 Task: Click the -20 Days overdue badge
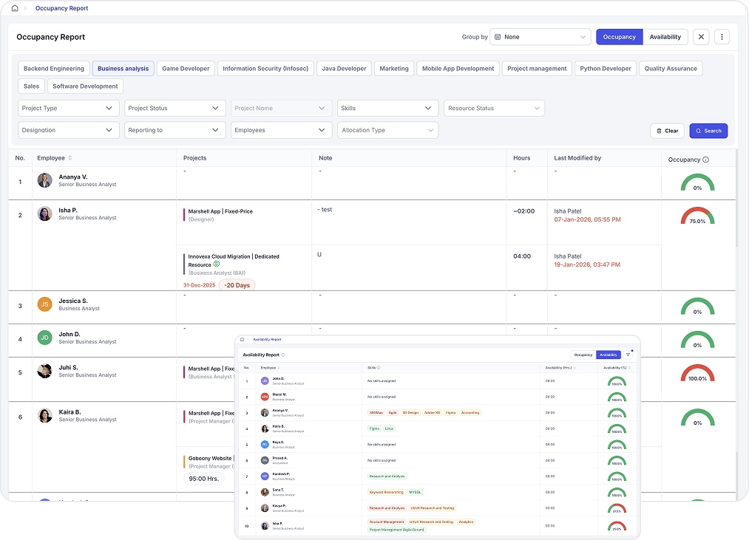237,286
